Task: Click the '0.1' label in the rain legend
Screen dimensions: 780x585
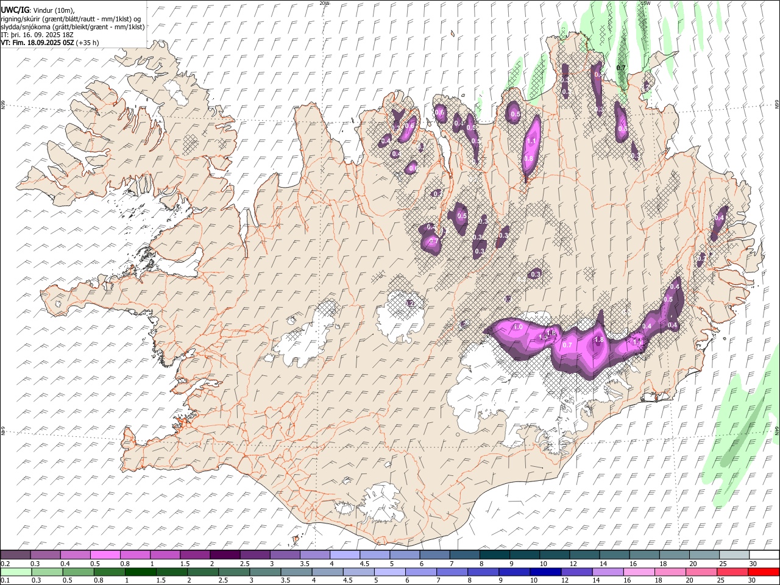Action: coord(5,581)
